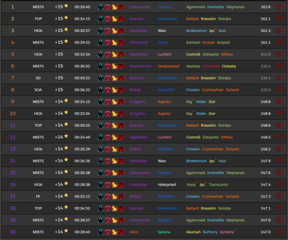The width and height of the screenshot is (288, 240).
Task: Click the orange flame affix icon in rank 16 row
Action: (114, 185)
